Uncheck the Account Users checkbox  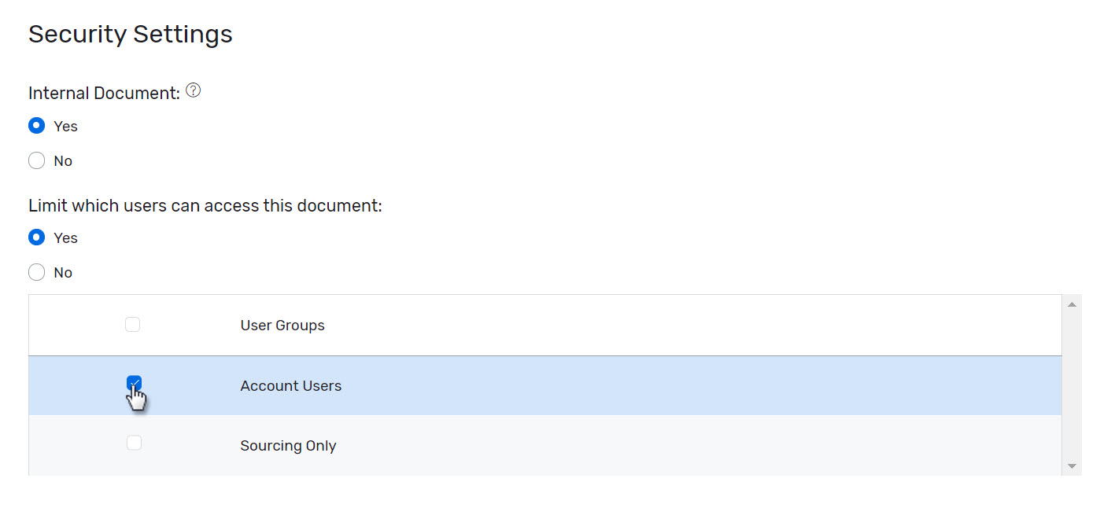(134, 383)
